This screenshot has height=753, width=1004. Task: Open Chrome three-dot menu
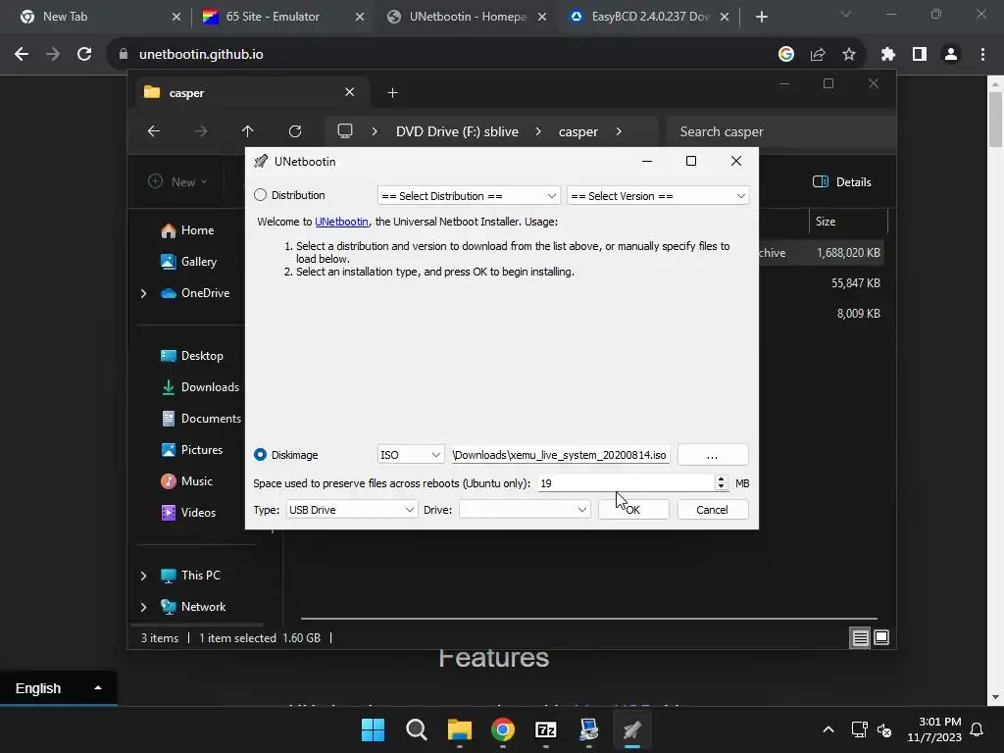coord(982,55)
